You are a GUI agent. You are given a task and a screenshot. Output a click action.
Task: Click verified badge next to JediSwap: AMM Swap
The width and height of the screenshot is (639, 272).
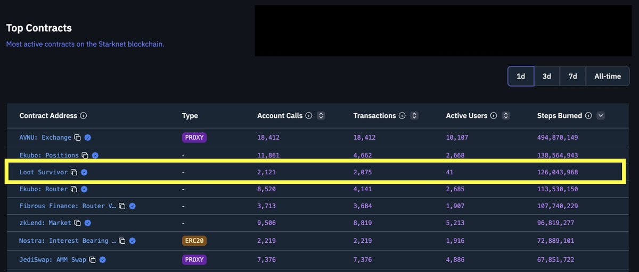pyautogui.click(x=102, y=260)
